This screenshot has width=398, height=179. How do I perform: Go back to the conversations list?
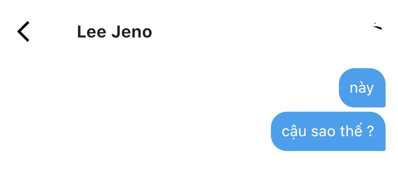[x=23, y=31]
